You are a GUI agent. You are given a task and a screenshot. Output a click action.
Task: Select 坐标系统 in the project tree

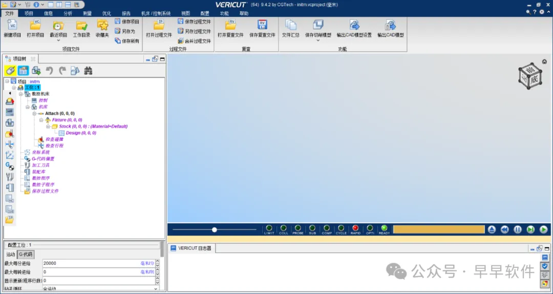[40, 152]
